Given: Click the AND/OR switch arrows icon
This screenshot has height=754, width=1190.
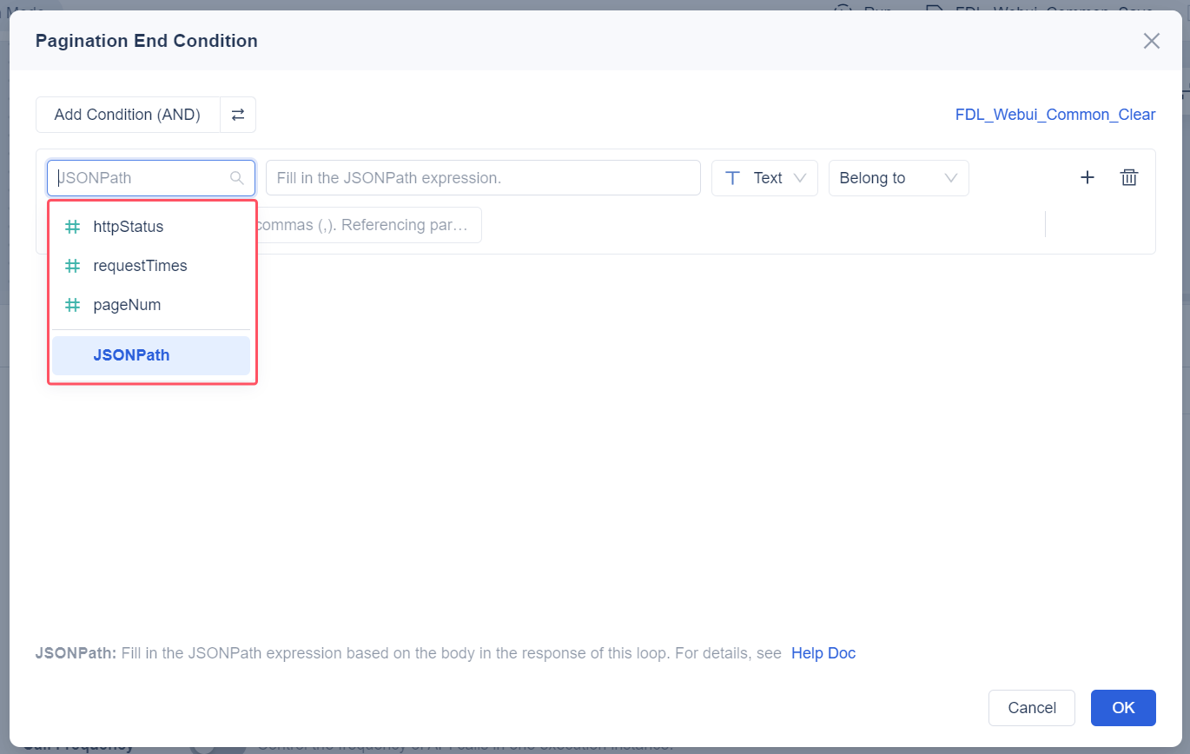Looking at the screenshot, I should coord(237,115).
